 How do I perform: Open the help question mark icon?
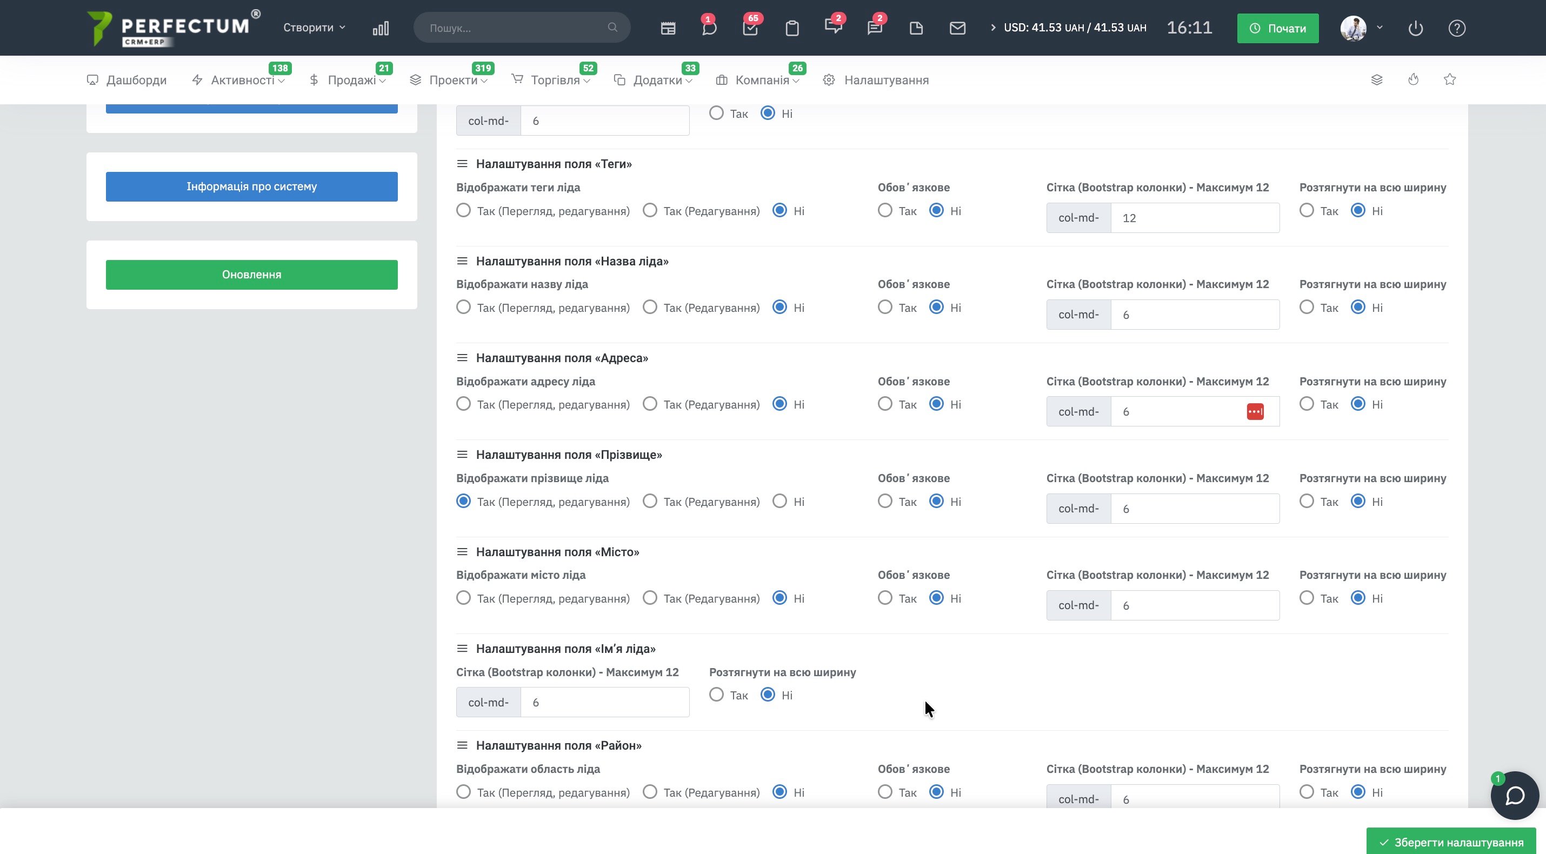(1457, 28)
